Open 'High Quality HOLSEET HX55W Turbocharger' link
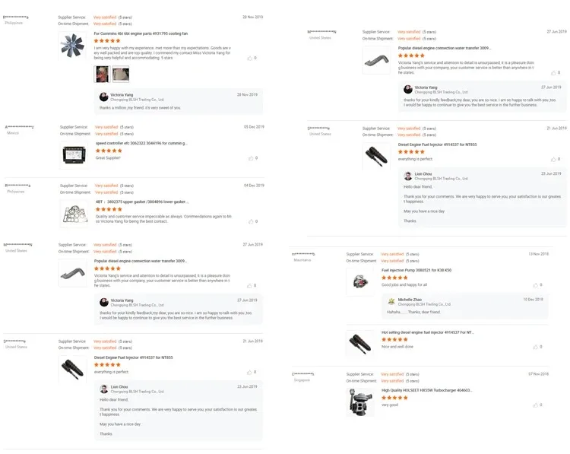 click(x=426, y=390)
